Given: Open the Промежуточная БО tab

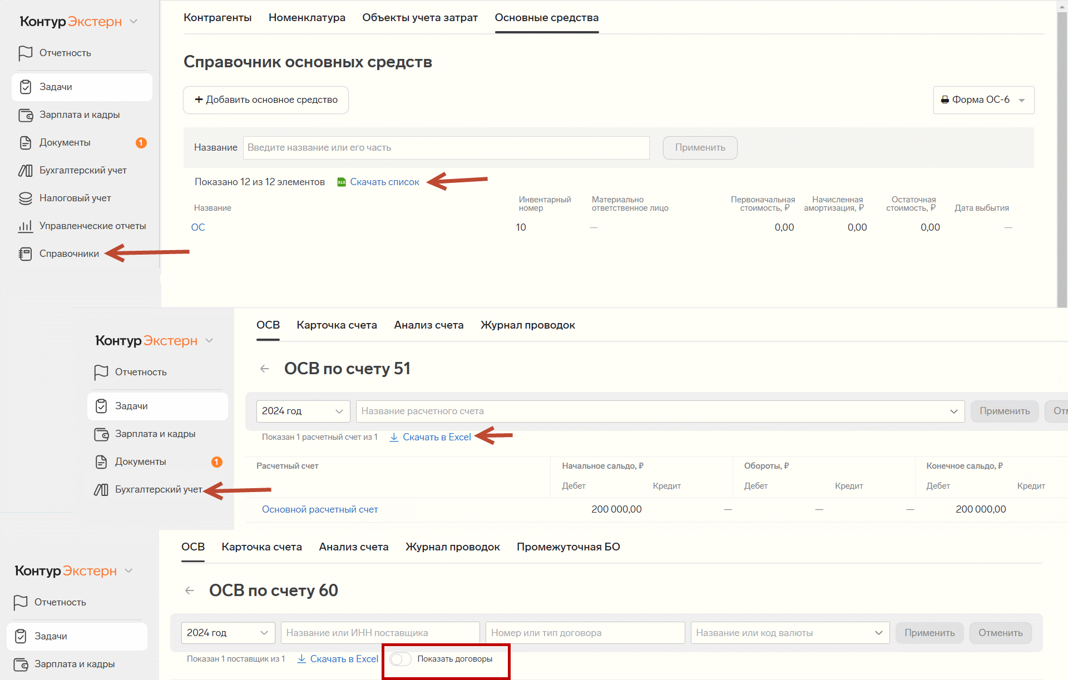Looking at the screenshot, I should (568, 547).
